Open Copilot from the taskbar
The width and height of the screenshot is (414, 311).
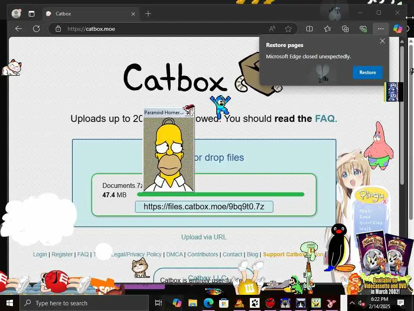coord(177,303)
